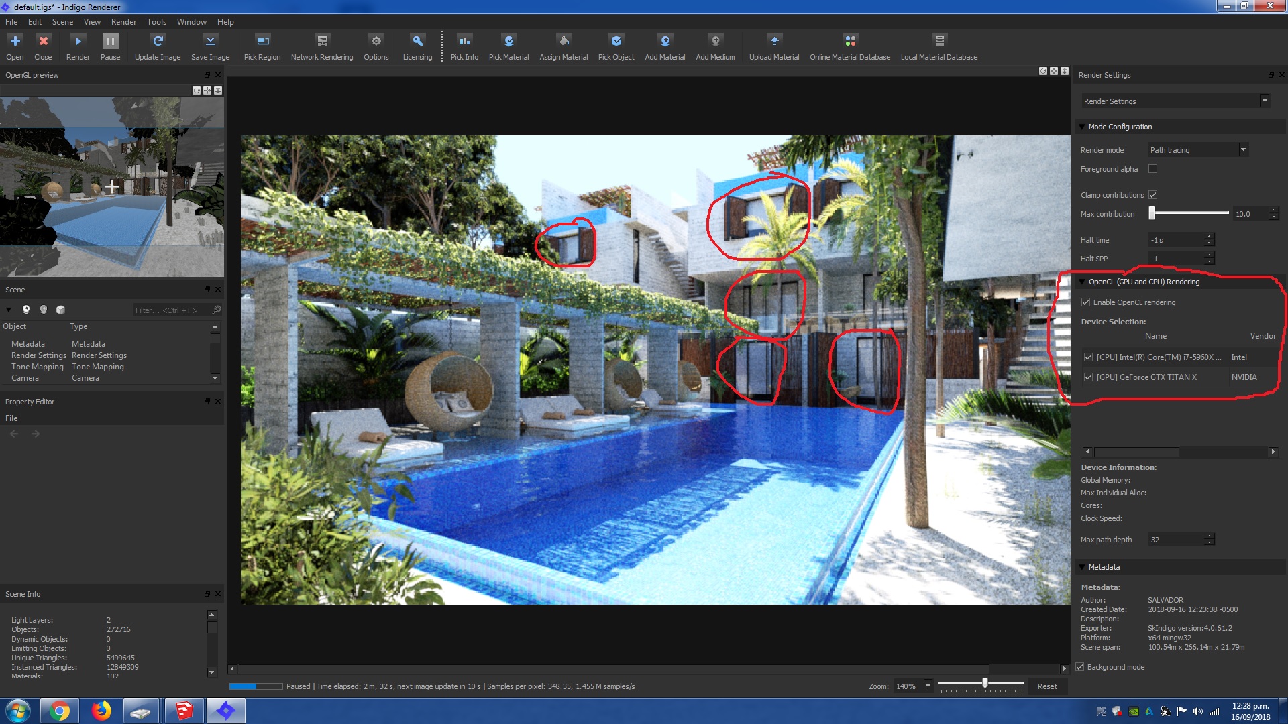Open the Tools menu

156,22
